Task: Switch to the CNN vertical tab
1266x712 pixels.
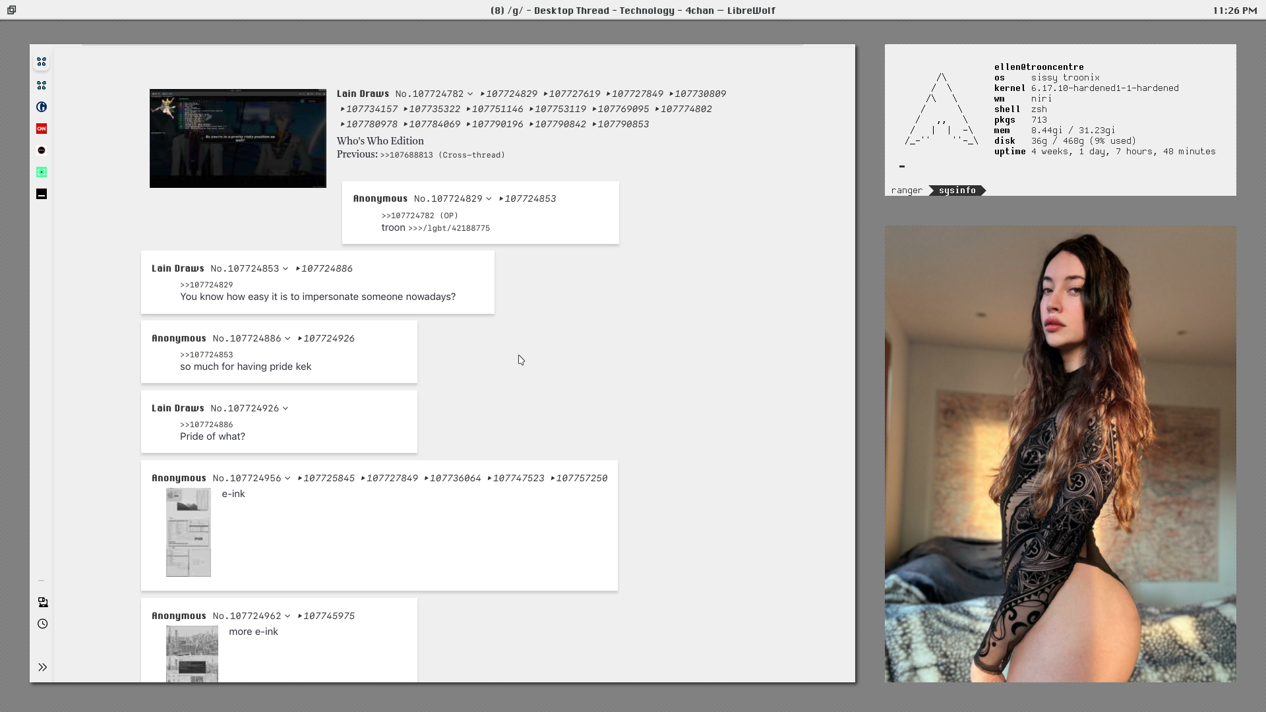Action: tap(42, 129)
